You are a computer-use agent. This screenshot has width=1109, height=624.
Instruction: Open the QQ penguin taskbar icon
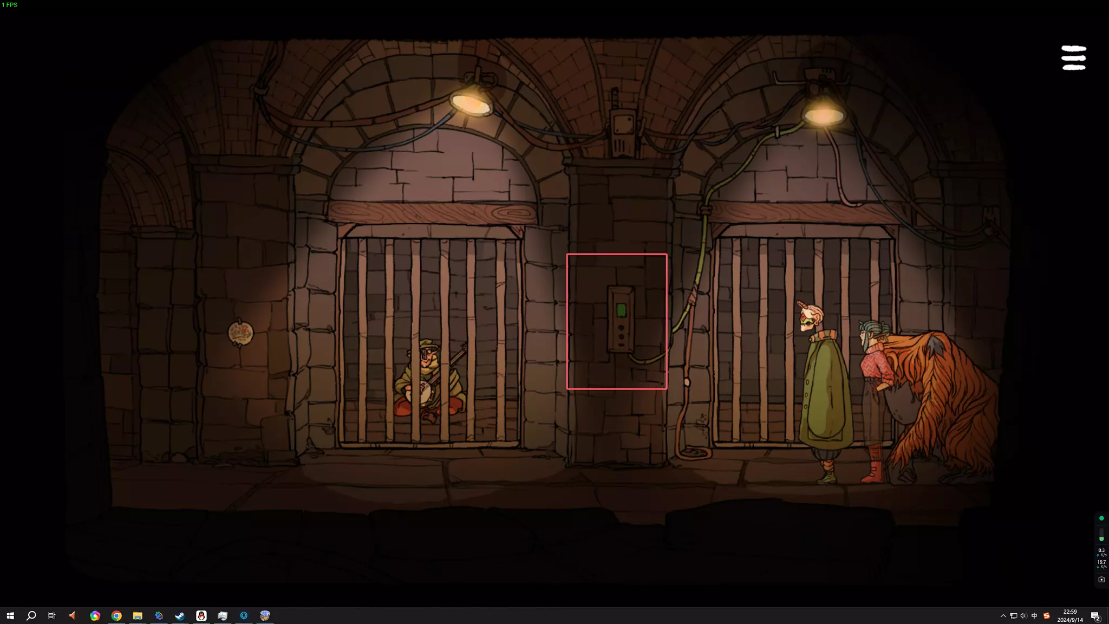[x=201, y=616]
